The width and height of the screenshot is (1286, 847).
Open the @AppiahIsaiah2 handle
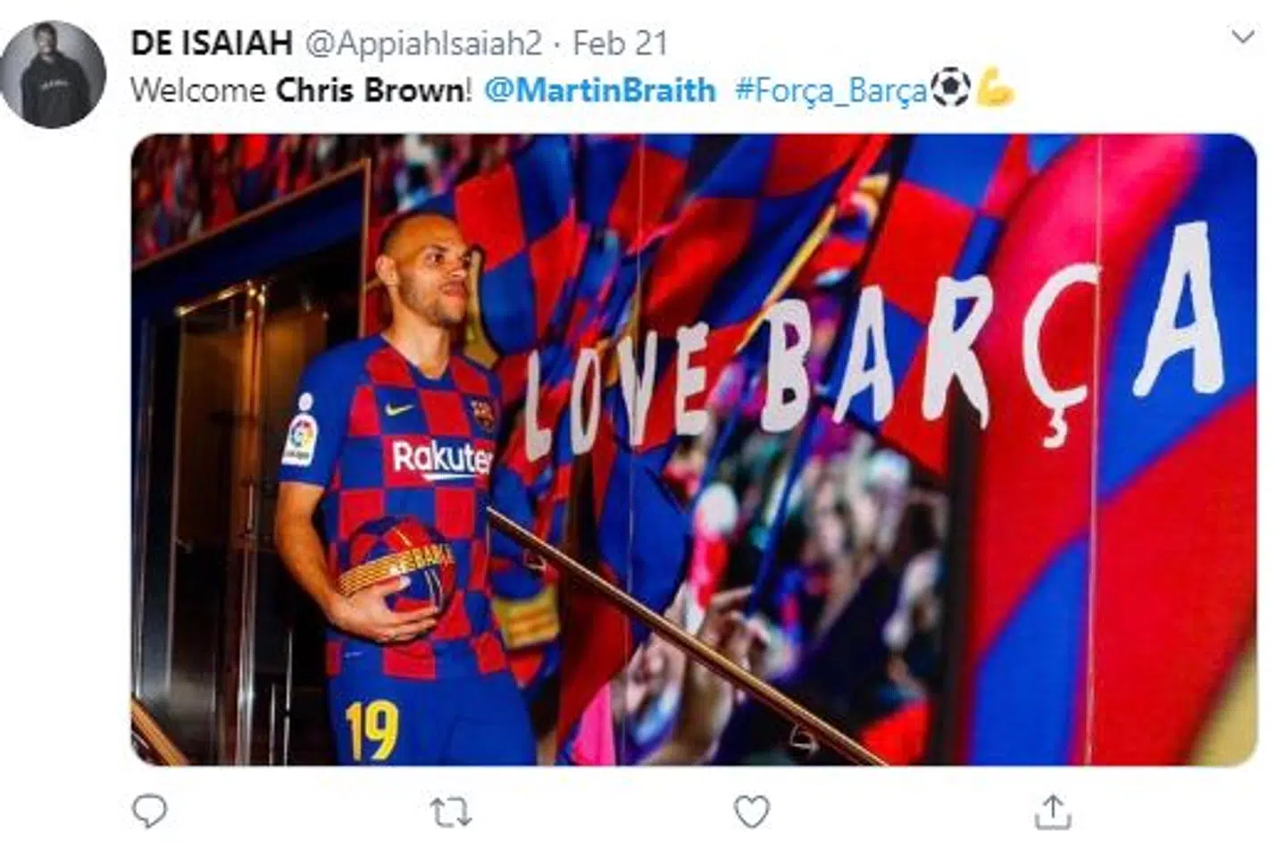[425, 43]
